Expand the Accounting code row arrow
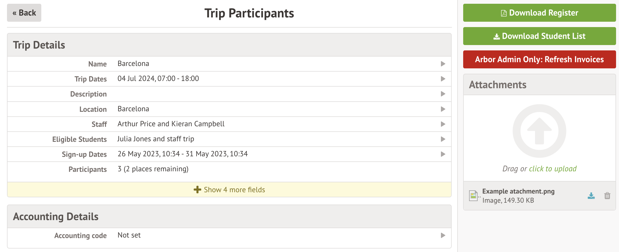Screen dimensions: 619x252 click(443, 235)
